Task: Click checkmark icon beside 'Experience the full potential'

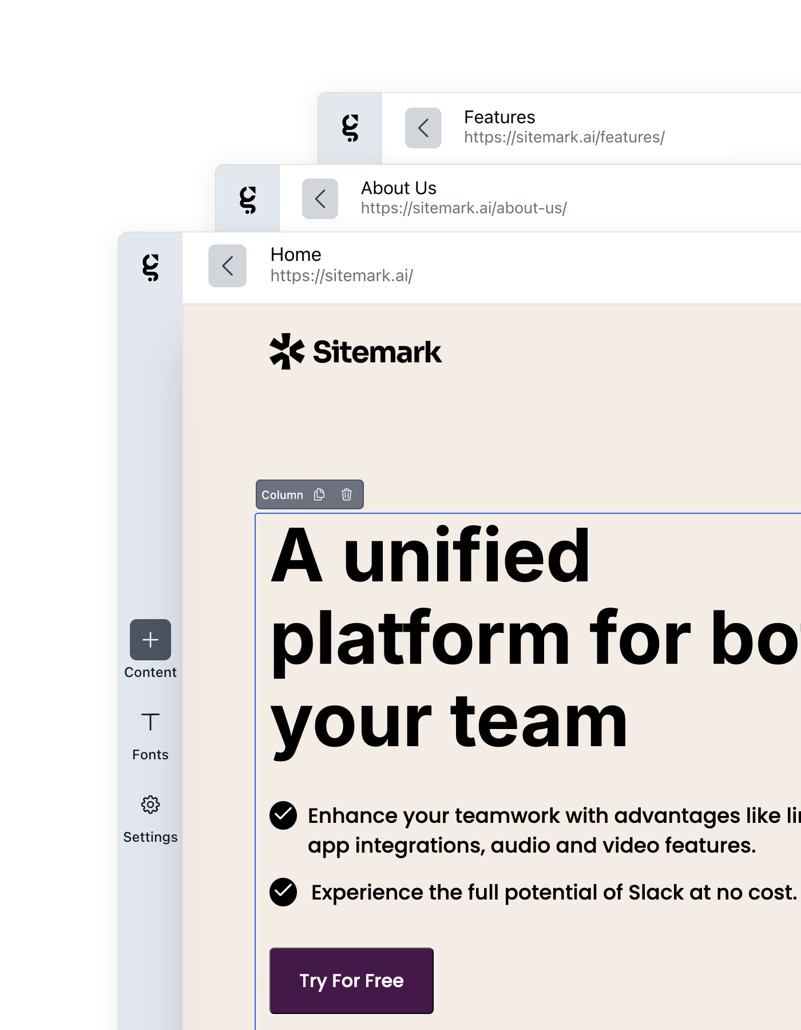Action: (x=283, y=892)
